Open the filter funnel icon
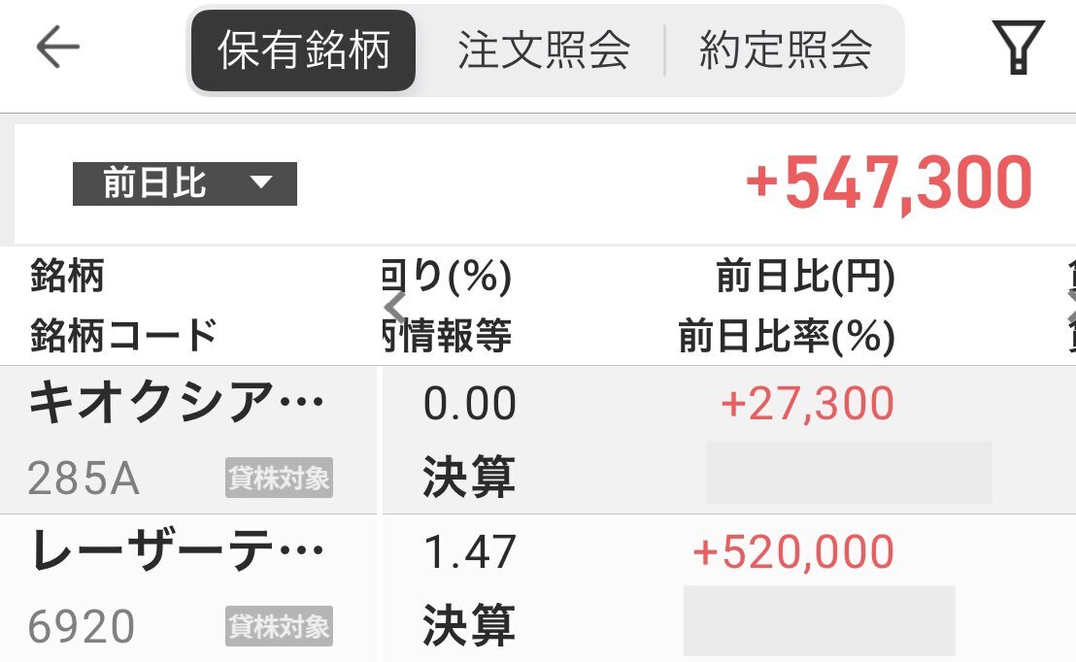This screenshot has width=1076, height=662. point(1018,48)
